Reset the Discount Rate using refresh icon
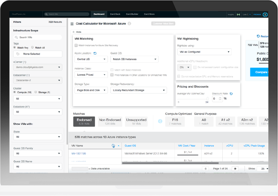The width and height of the screenshot is (278, 196). pos(231,94)
